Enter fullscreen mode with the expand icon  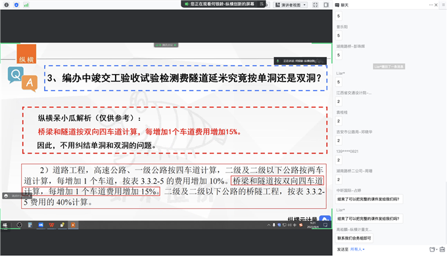tap(316, 5)
